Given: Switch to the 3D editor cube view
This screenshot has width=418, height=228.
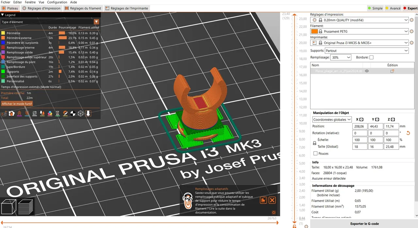Looking at the screenshot, I should click(x=8, y=206).
